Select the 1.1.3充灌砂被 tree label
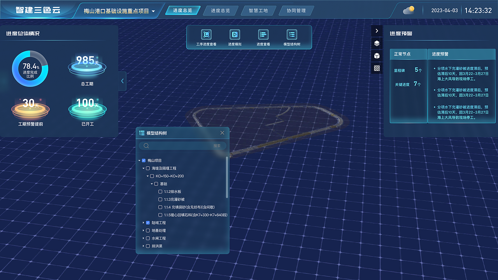The image size is (498, 280). 174,199
